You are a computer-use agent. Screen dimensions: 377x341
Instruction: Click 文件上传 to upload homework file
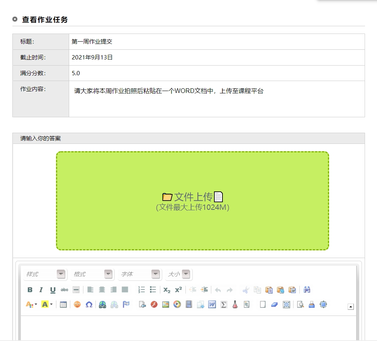pos(192,197)
